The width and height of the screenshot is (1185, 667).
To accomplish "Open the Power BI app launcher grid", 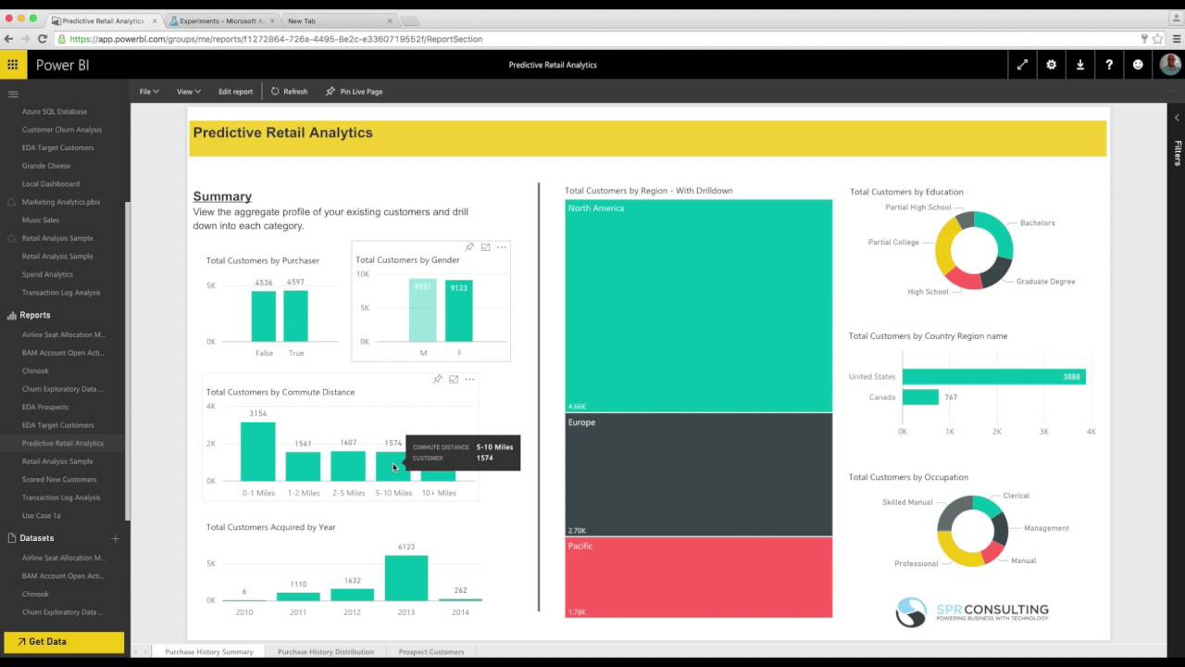I will point(12,65).
